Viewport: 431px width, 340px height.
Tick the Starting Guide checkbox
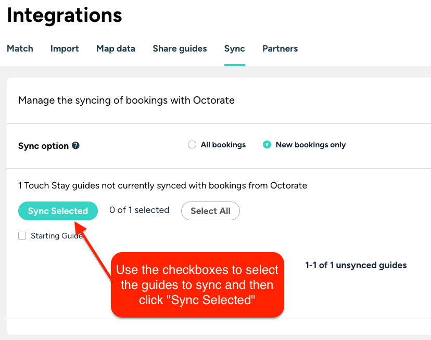pos(22,235)
